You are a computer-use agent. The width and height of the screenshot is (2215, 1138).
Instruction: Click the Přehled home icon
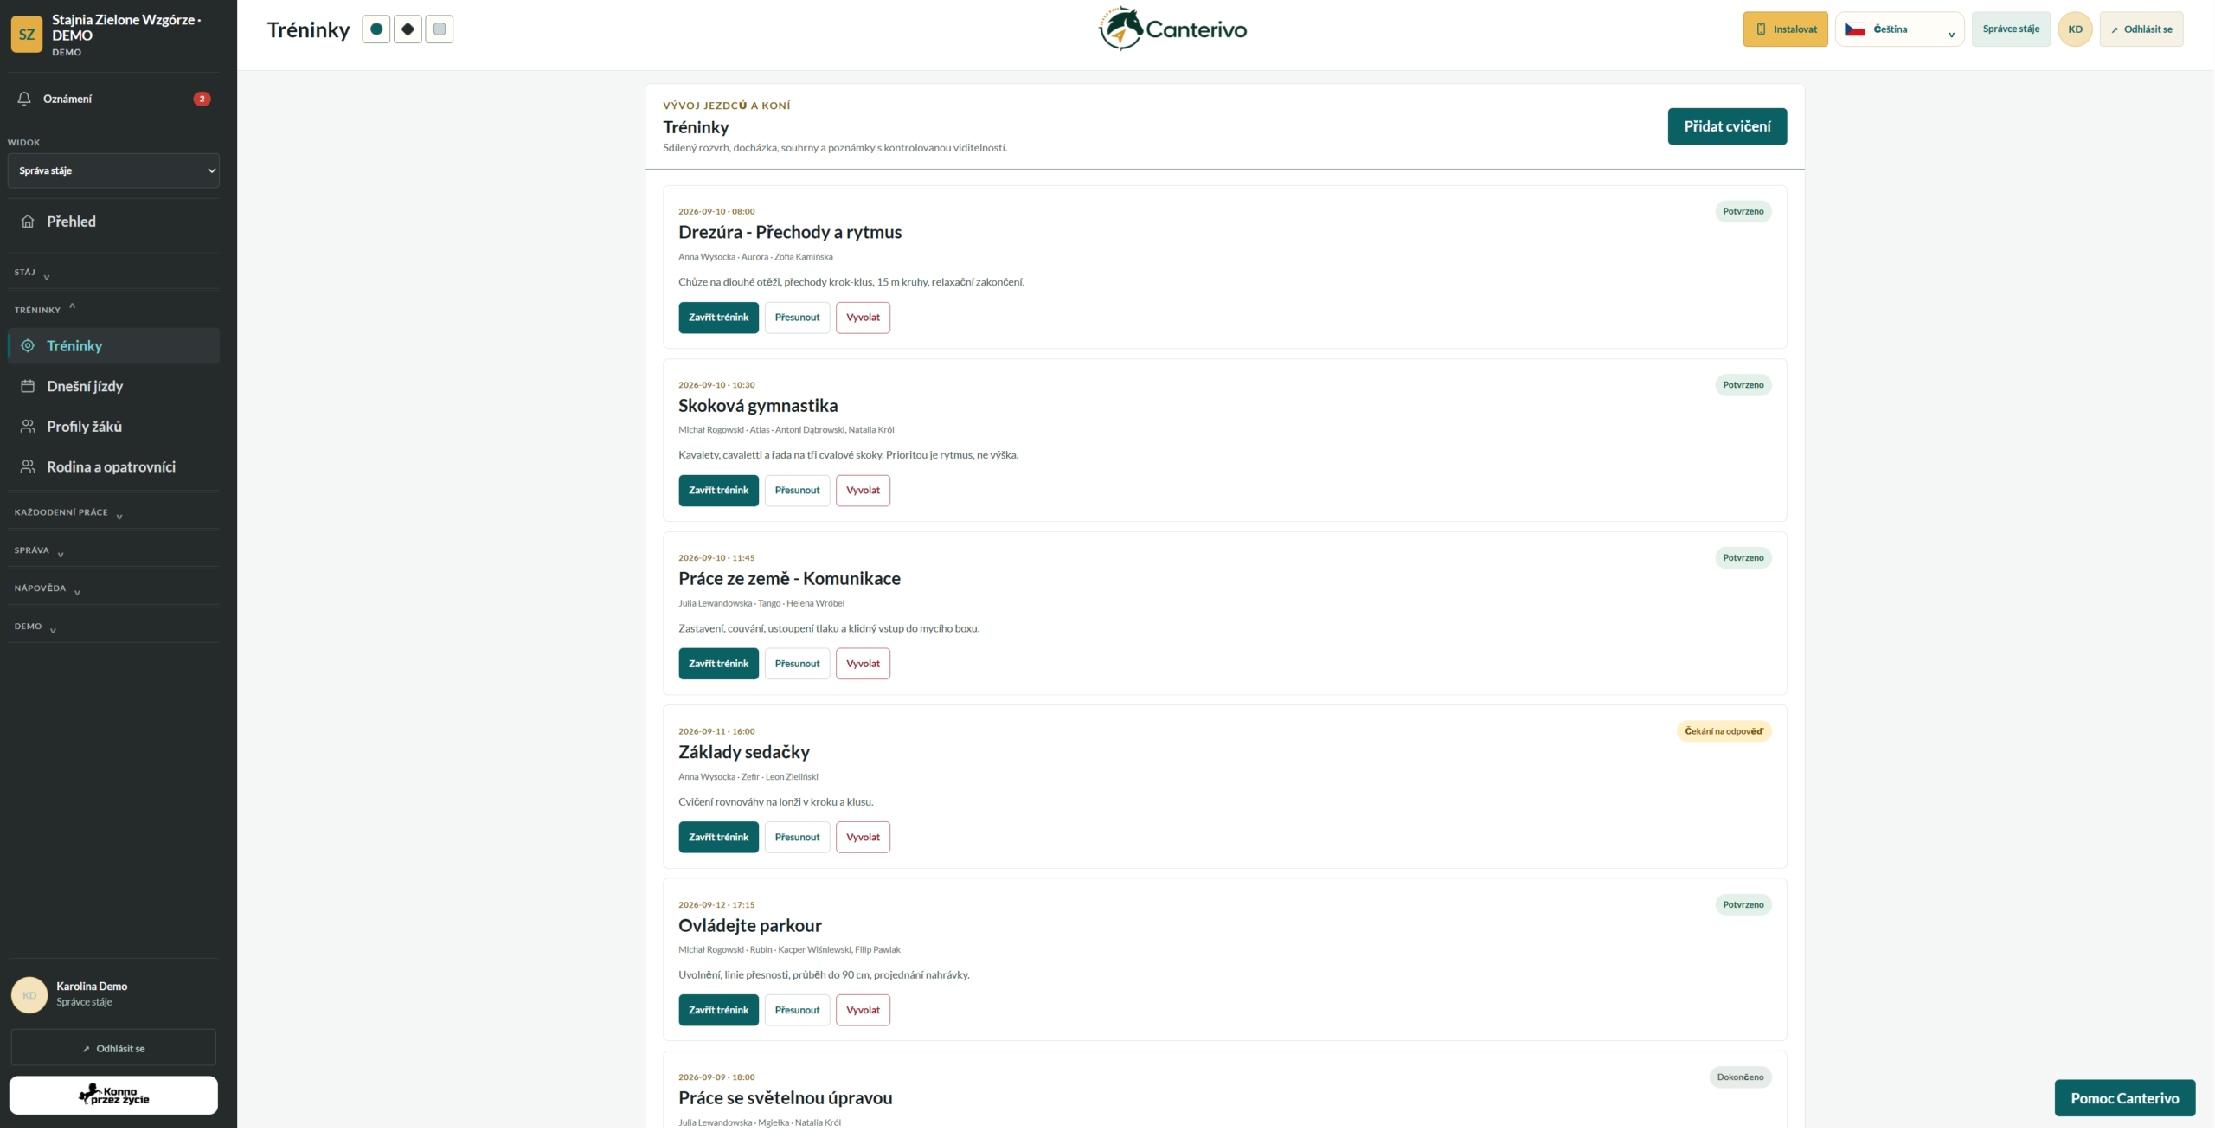coord(28,222)
